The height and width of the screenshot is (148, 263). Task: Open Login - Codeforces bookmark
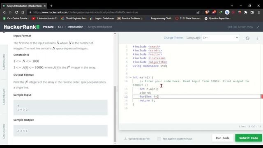click(102, 18)
